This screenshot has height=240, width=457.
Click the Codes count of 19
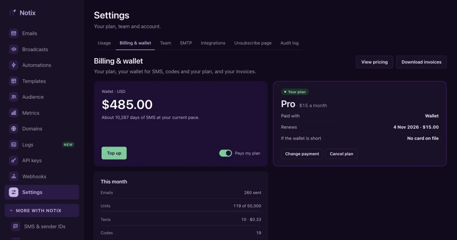[259, 233]
